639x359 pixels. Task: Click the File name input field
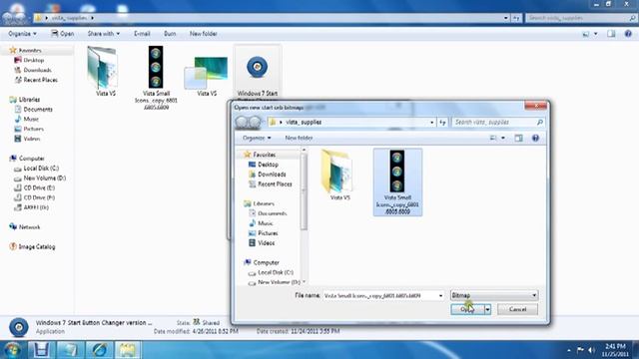point(380,295)
